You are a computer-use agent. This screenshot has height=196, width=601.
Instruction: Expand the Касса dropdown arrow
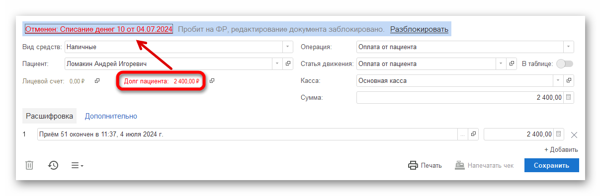click(x=559, y=80)
